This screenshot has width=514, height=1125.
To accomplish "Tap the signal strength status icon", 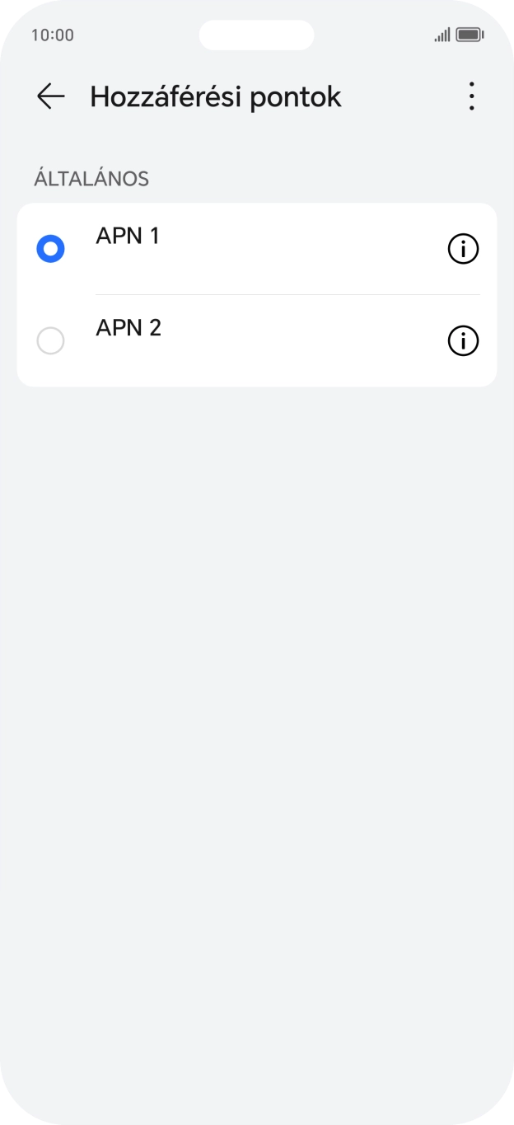I will (x=442, y=35).
